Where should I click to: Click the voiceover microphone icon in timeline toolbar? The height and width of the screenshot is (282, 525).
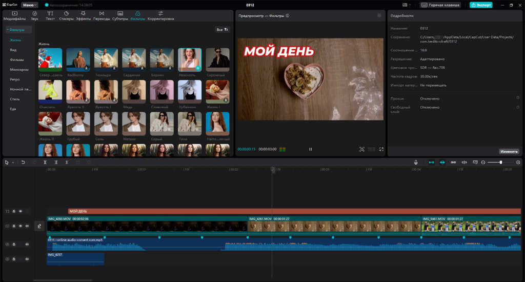coord(416,162)
